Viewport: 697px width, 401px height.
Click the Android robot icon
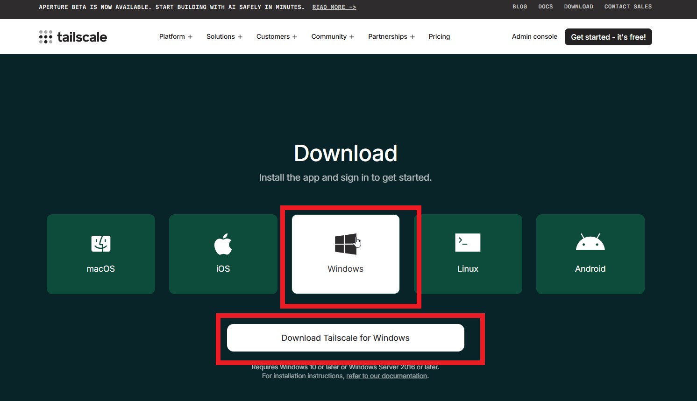pyautogui.click(x=590, y=242)
